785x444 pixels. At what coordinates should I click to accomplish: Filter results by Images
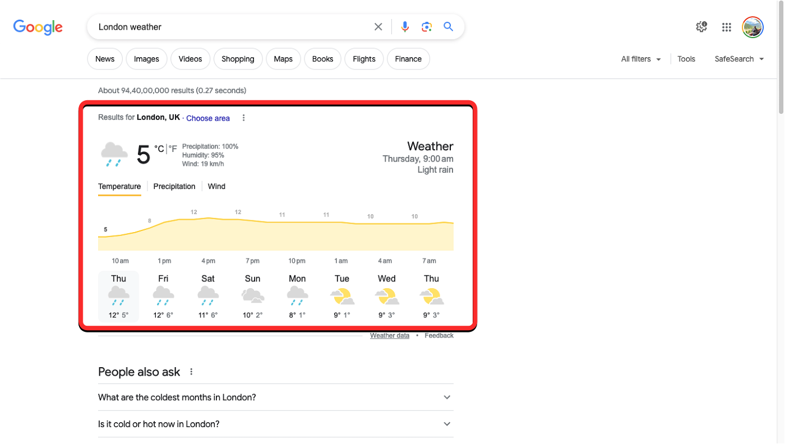pos(146,59)
